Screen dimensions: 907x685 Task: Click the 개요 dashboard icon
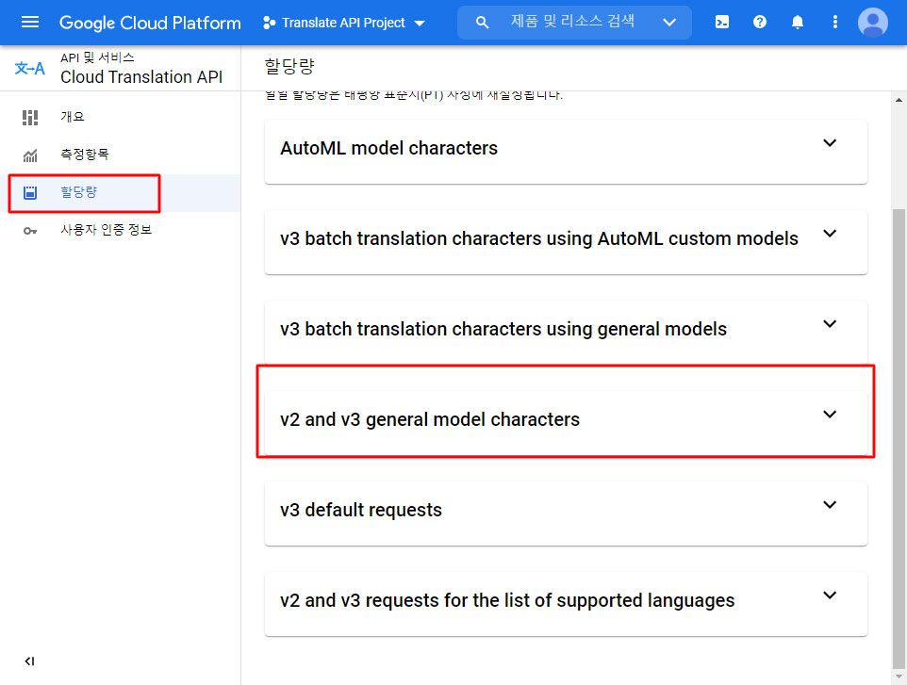(x=30, y=118)
